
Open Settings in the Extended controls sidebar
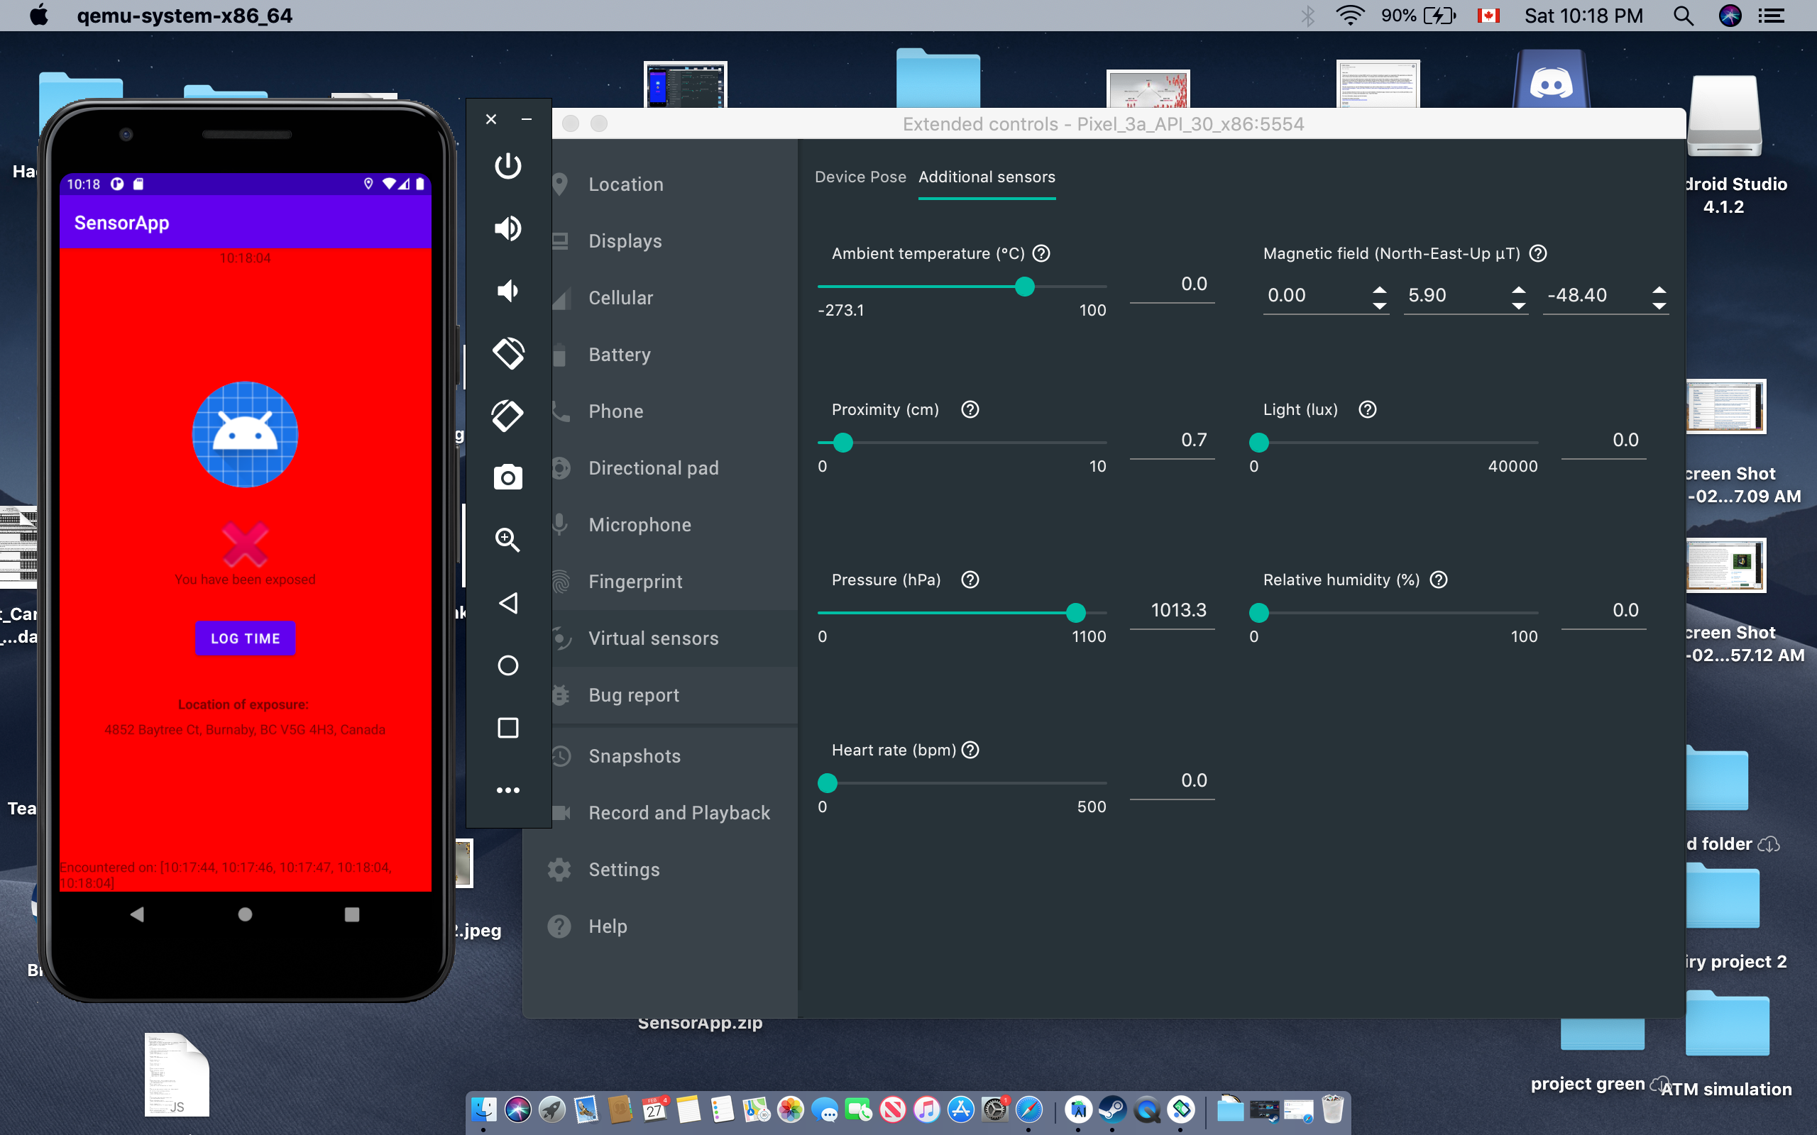click(623, 869)
